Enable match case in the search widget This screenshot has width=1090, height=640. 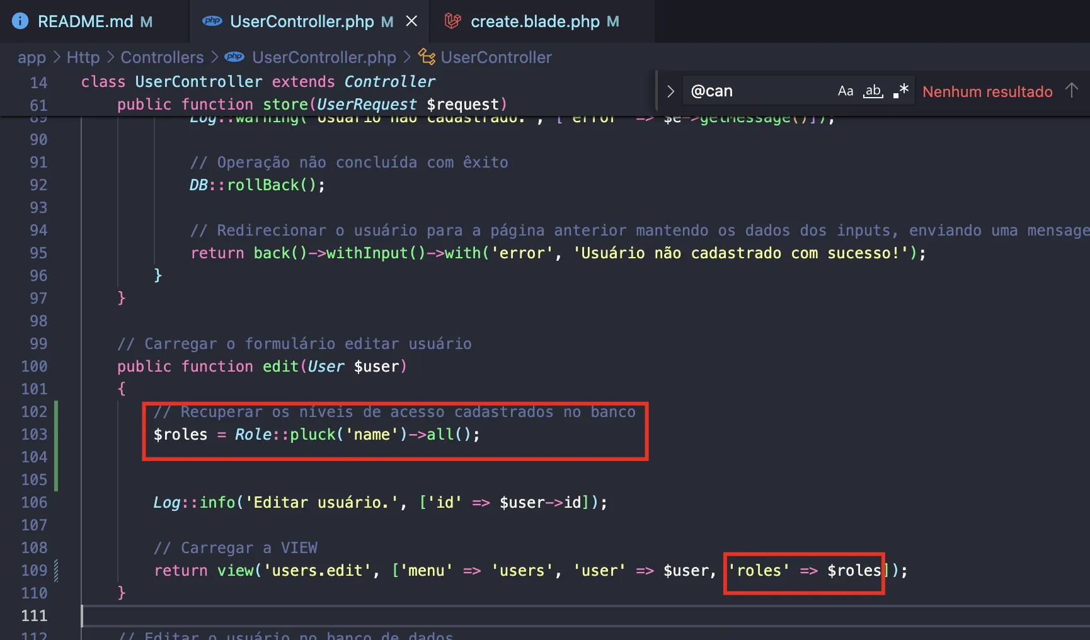click(x=845, y=91)
